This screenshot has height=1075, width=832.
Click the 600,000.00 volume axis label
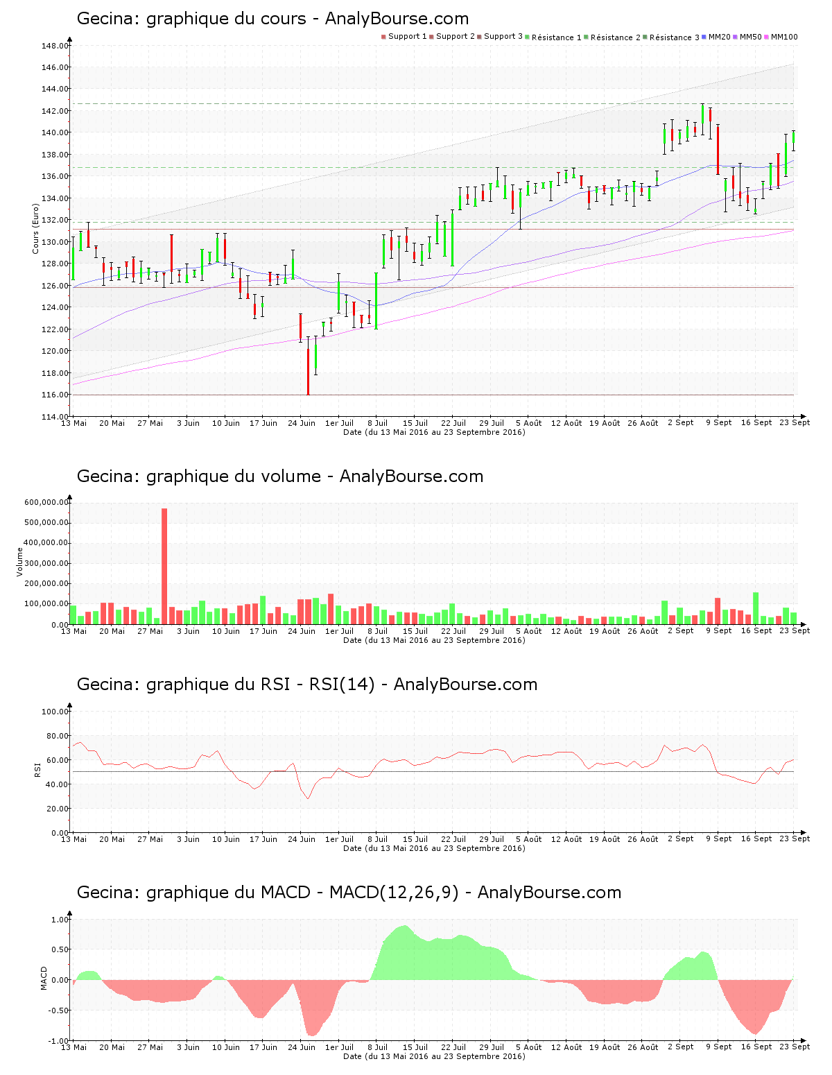coord(46,503)
